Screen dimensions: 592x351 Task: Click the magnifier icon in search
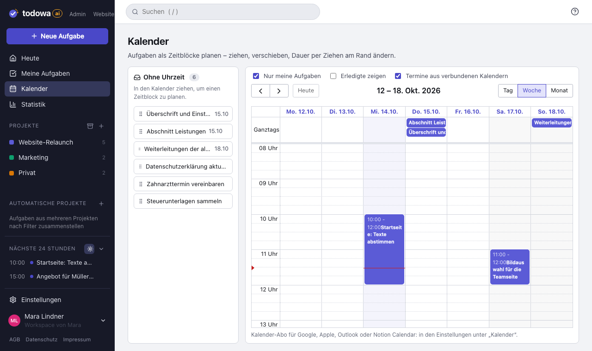(135, 12)
